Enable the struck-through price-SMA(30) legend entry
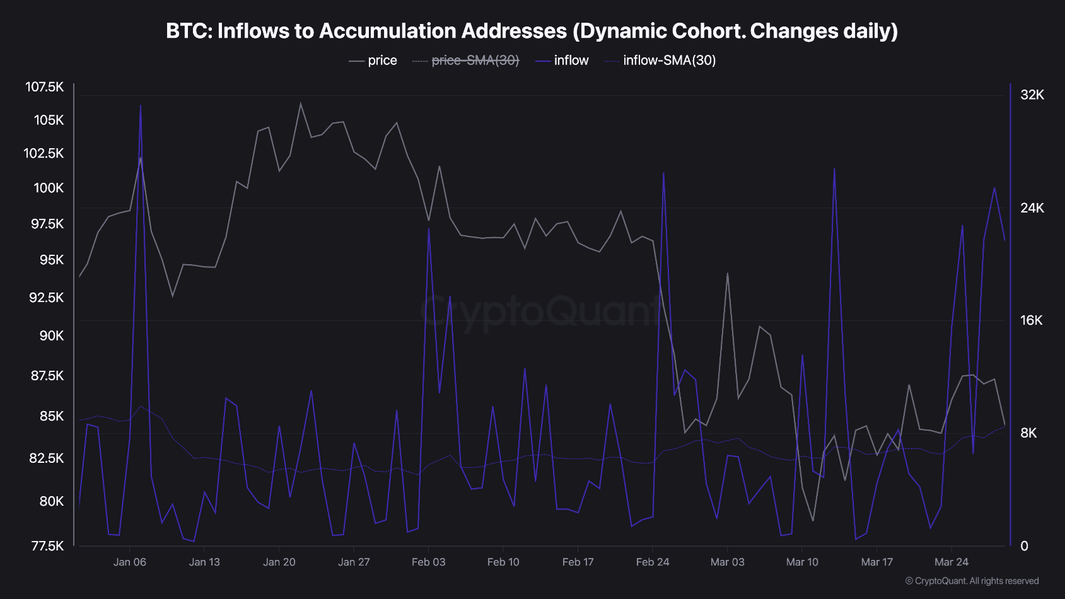This screenshot has height=599, width=1065. pos(465,61)
